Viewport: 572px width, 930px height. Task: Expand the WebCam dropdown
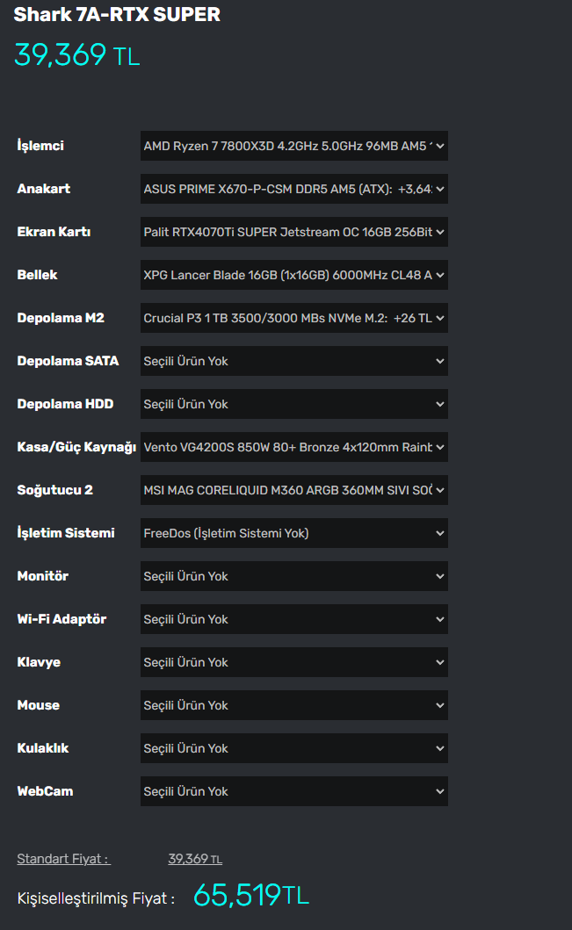(293, 791)
